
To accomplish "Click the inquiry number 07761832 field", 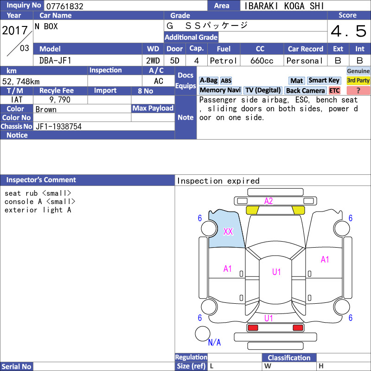I will pos(126,6).
